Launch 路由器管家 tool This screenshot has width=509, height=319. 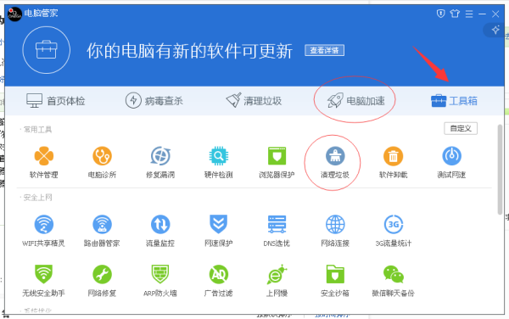click(x=102, y=231)
